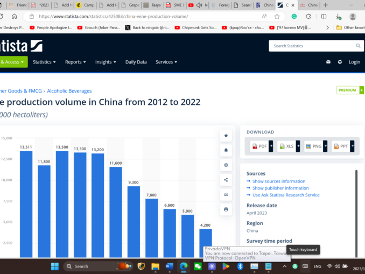Click the quotation mark citation icon
Image resolution: width=365 pixels, height=274 pixels.
tap(226, 194)
